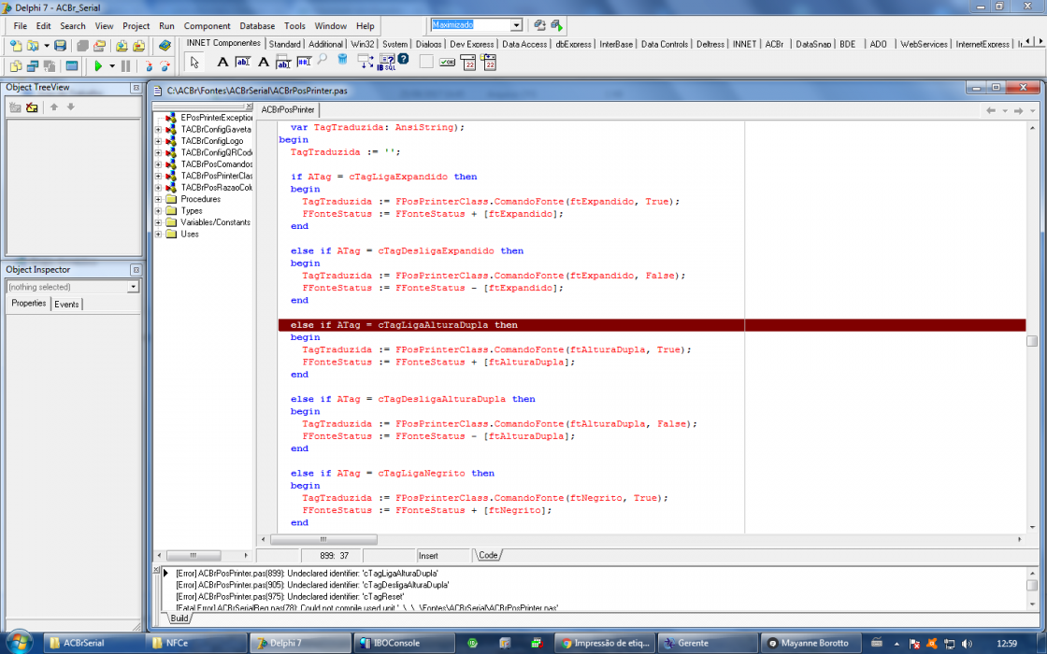
Task: Click Set Debug Desktop icon
Action: pyautogui.click(x=556, y=25)
